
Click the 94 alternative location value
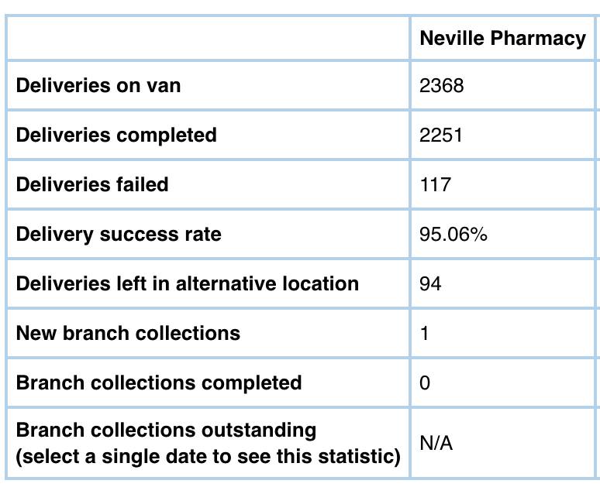pyautogui.click(x=430, y=283)
